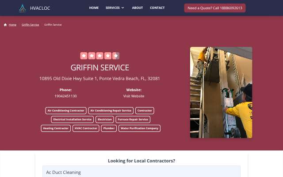Click the fifth half-filled rating star
The width and height of the screenshot is (283, 177).
(x=116, y=56)
